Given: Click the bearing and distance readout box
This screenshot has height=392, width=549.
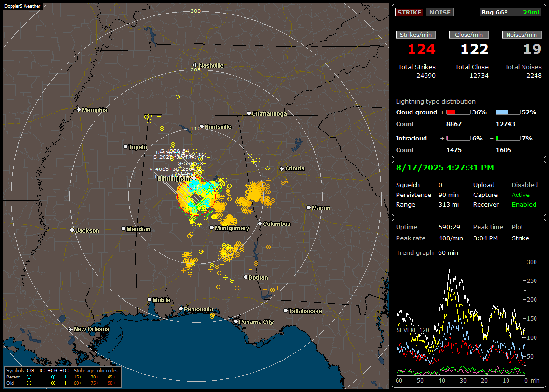Looking at the screenshot, I should pyautogui.click(x=510, y=12).
